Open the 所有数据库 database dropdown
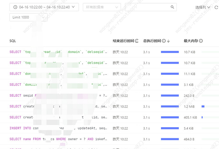Image resolution: width=219 pixels, height=149 pixels. [102, 7]
